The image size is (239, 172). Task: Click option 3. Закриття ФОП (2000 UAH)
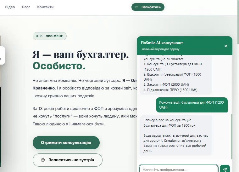(x=166, y=84)
